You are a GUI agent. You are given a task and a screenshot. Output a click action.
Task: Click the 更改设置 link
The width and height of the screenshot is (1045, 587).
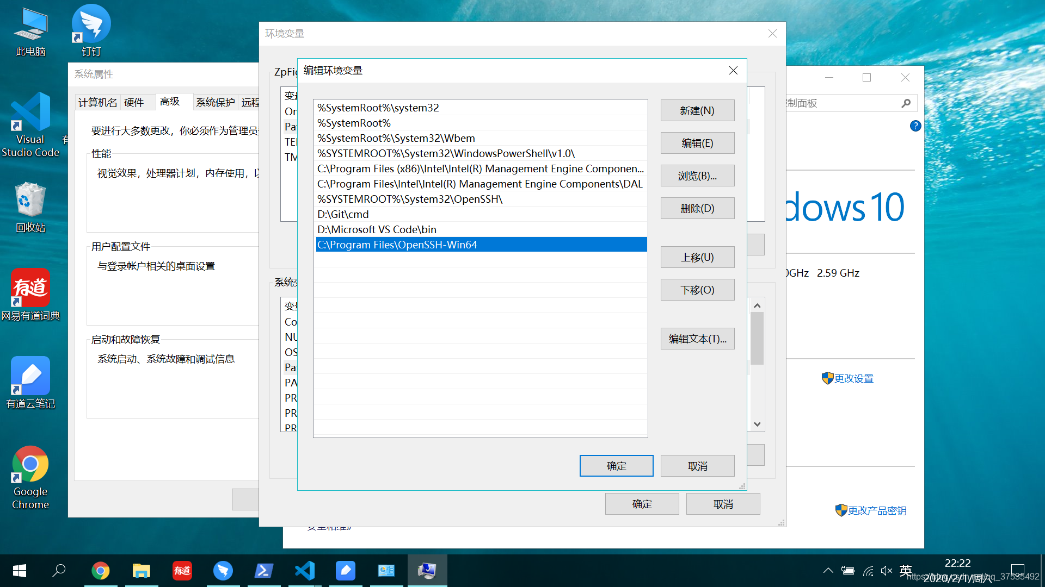(853, 378)
